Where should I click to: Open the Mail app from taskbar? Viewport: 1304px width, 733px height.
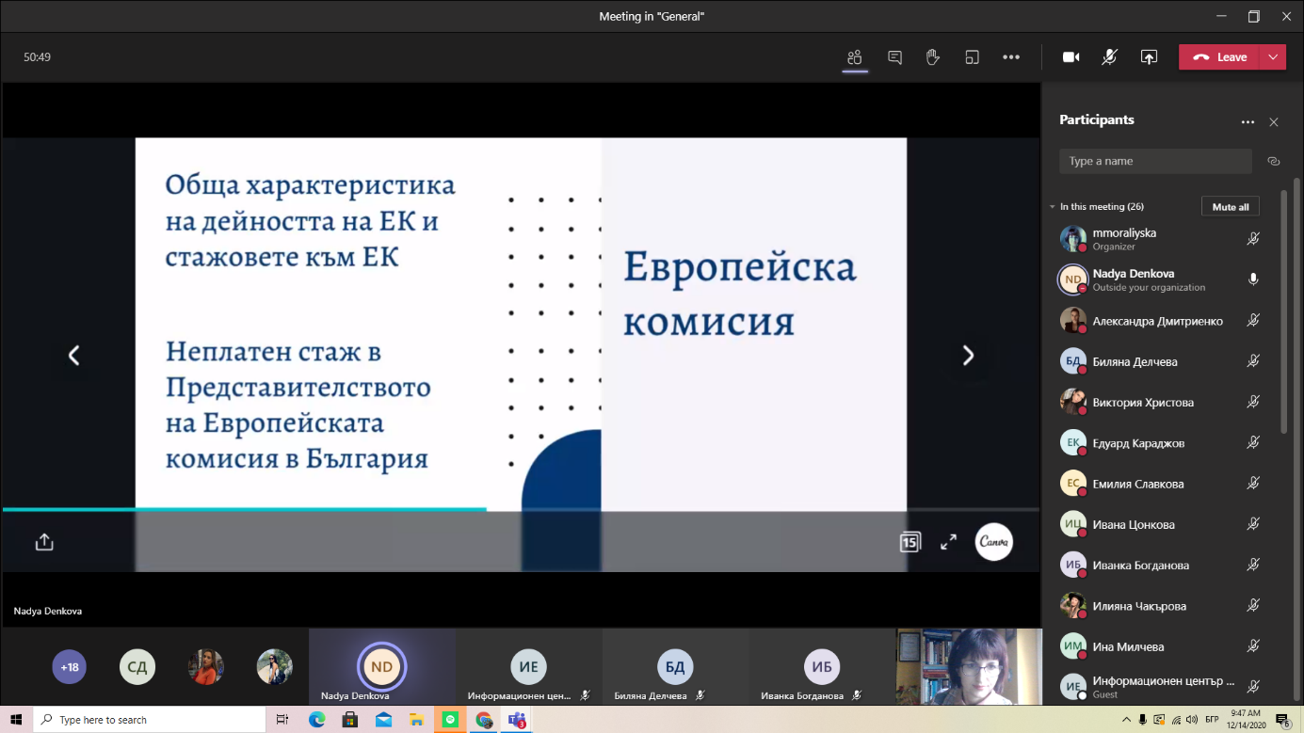(x=383, y=720)
